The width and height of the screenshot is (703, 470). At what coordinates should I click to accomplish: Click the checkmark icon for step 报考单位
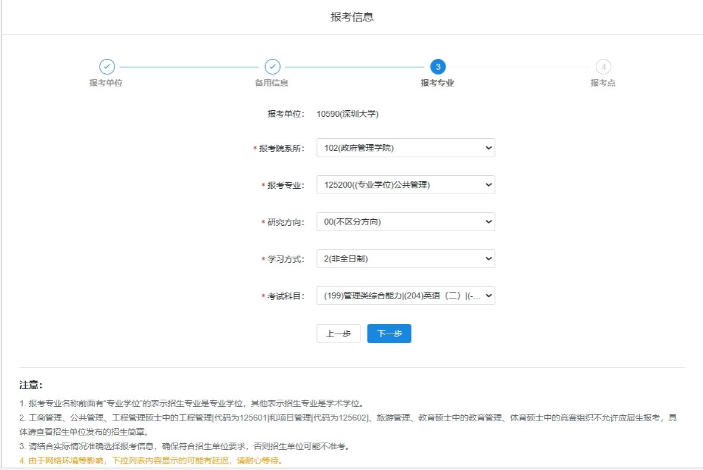[107, 67]
